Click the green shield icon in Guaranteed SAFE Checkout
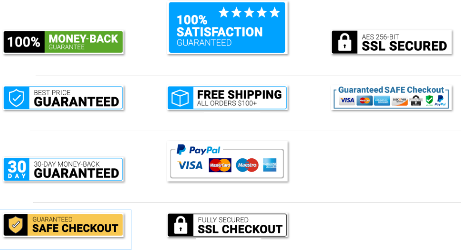461x250 pixels. (429, 100)
